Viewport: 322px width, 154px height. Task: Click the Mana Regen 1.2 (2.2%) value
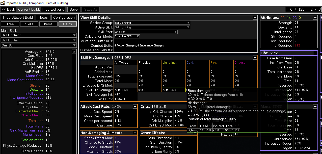302,148
